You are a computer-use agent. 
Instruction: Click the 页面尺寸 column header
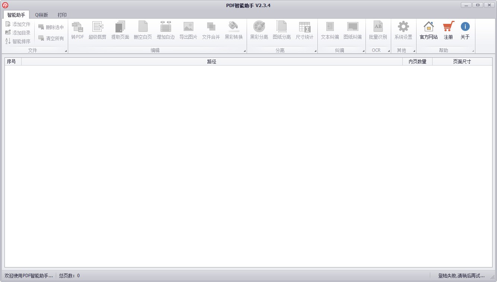(462, 61)
